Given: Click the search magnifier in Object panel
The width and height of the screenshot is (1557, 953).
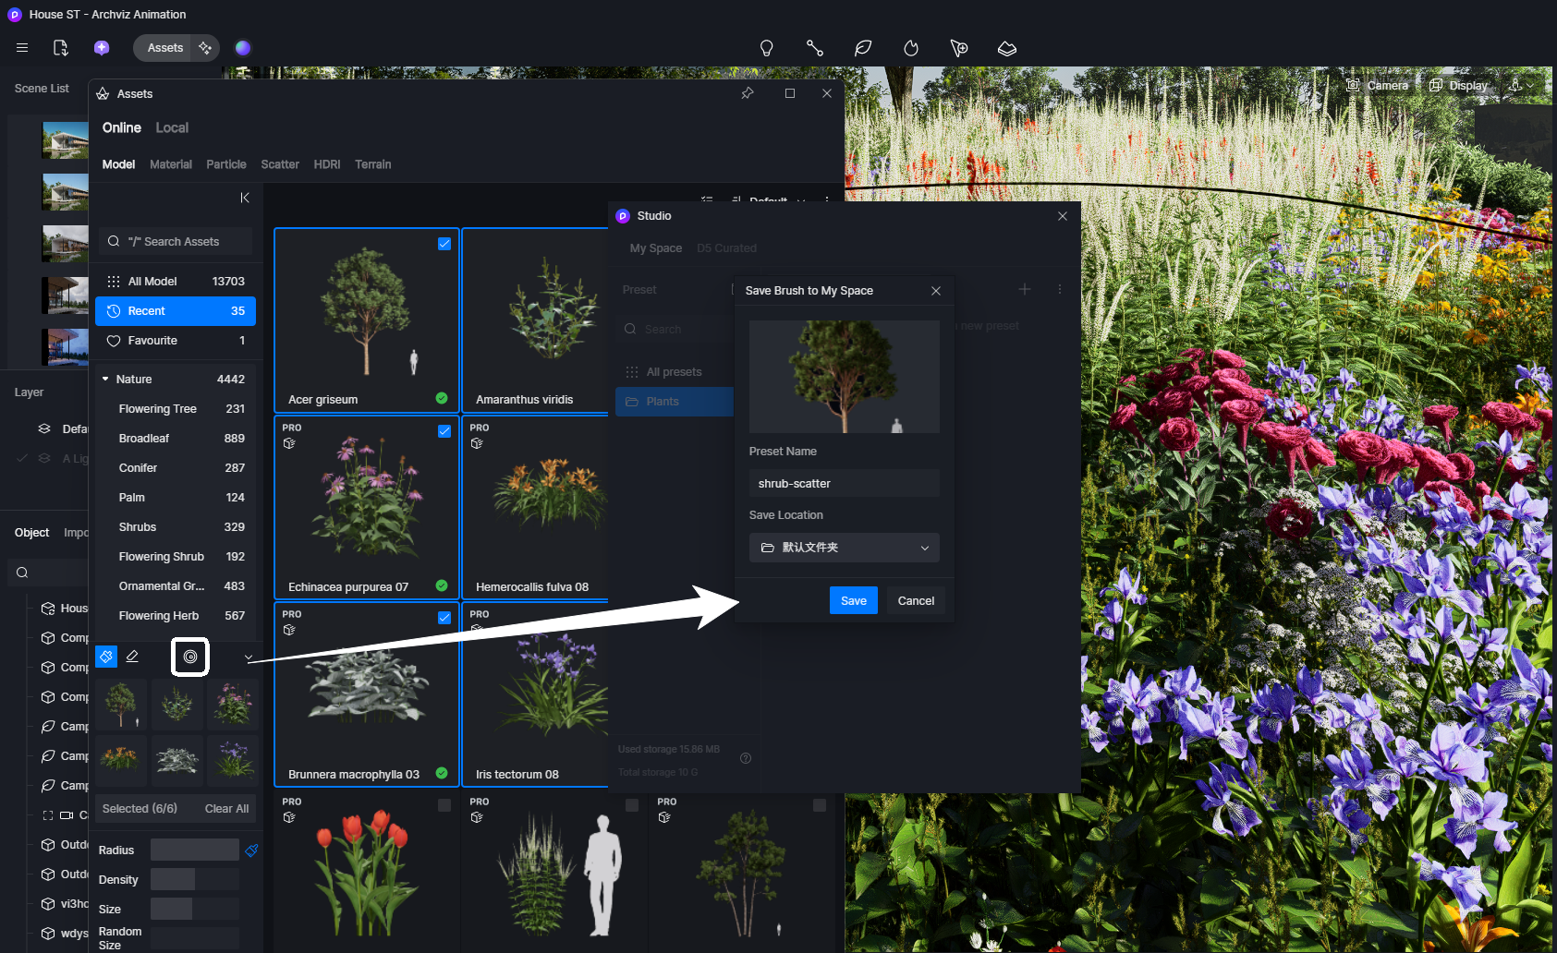Looking at the screenshot, I should point(22,573).
